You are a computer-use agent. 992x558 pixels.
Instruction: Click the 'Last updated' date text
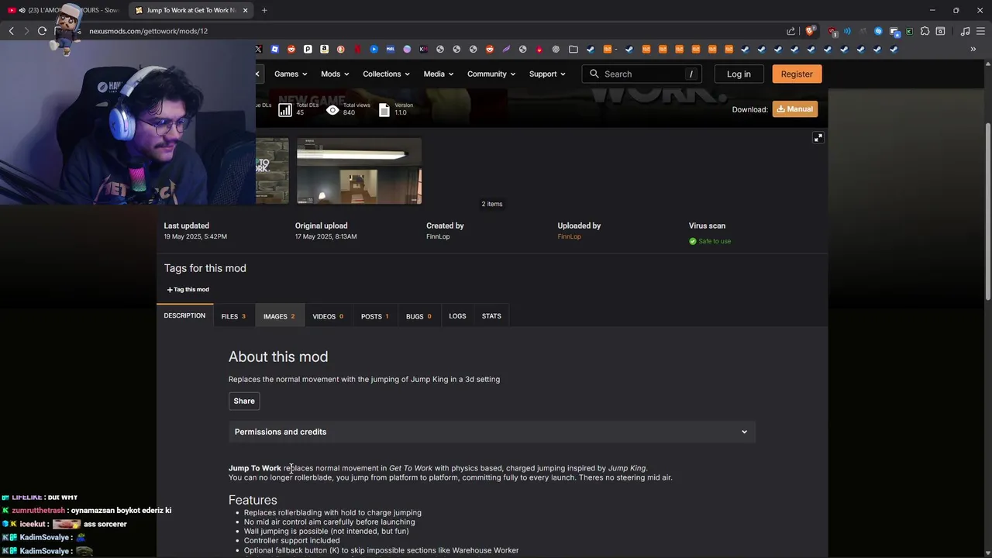[195, 236]
